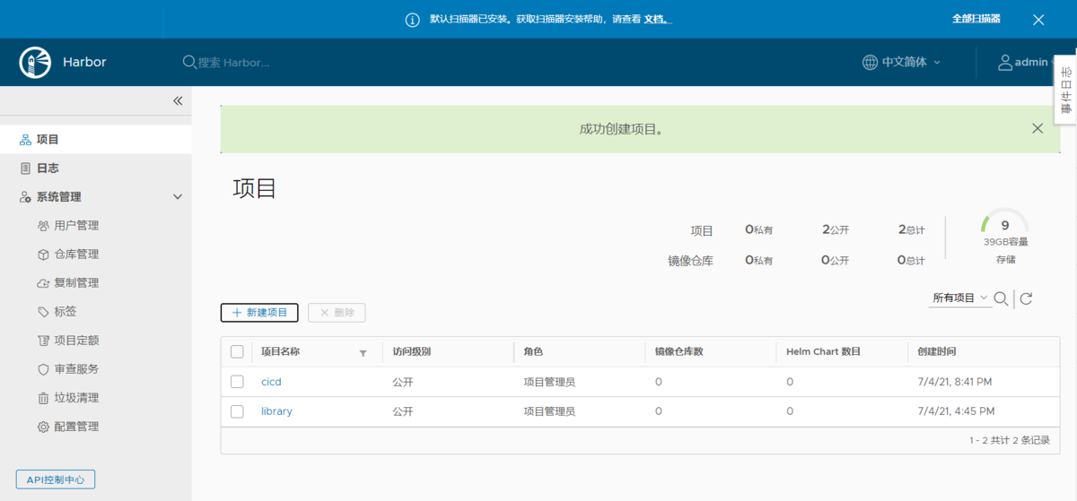Image resolution: width=1077 pixels, height=501 pixels.
Task: Click the 7/4/21, 8:41 PM timestamp
Action: pyautogui.click(x=955, y=382)
